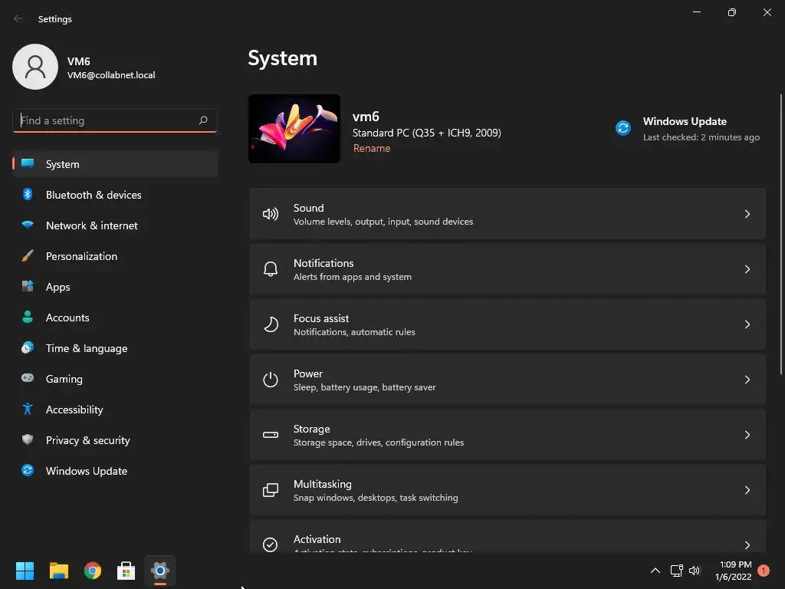Select Accounts in the sidebar

click(115, 317)
